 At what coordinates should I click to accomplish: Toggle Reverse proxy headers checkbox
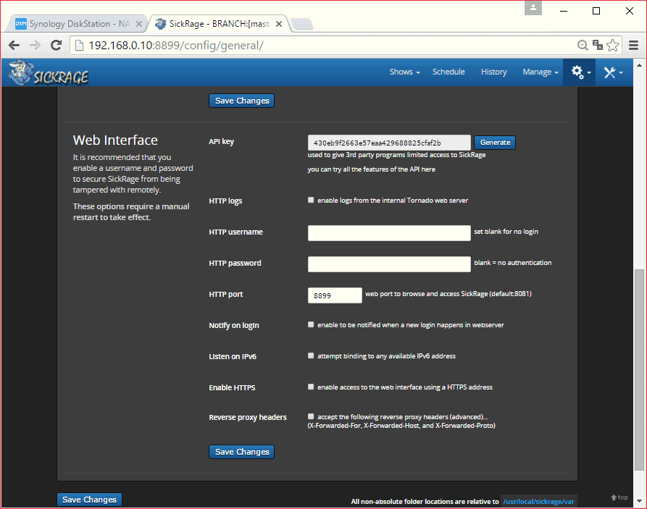(311, 416)
